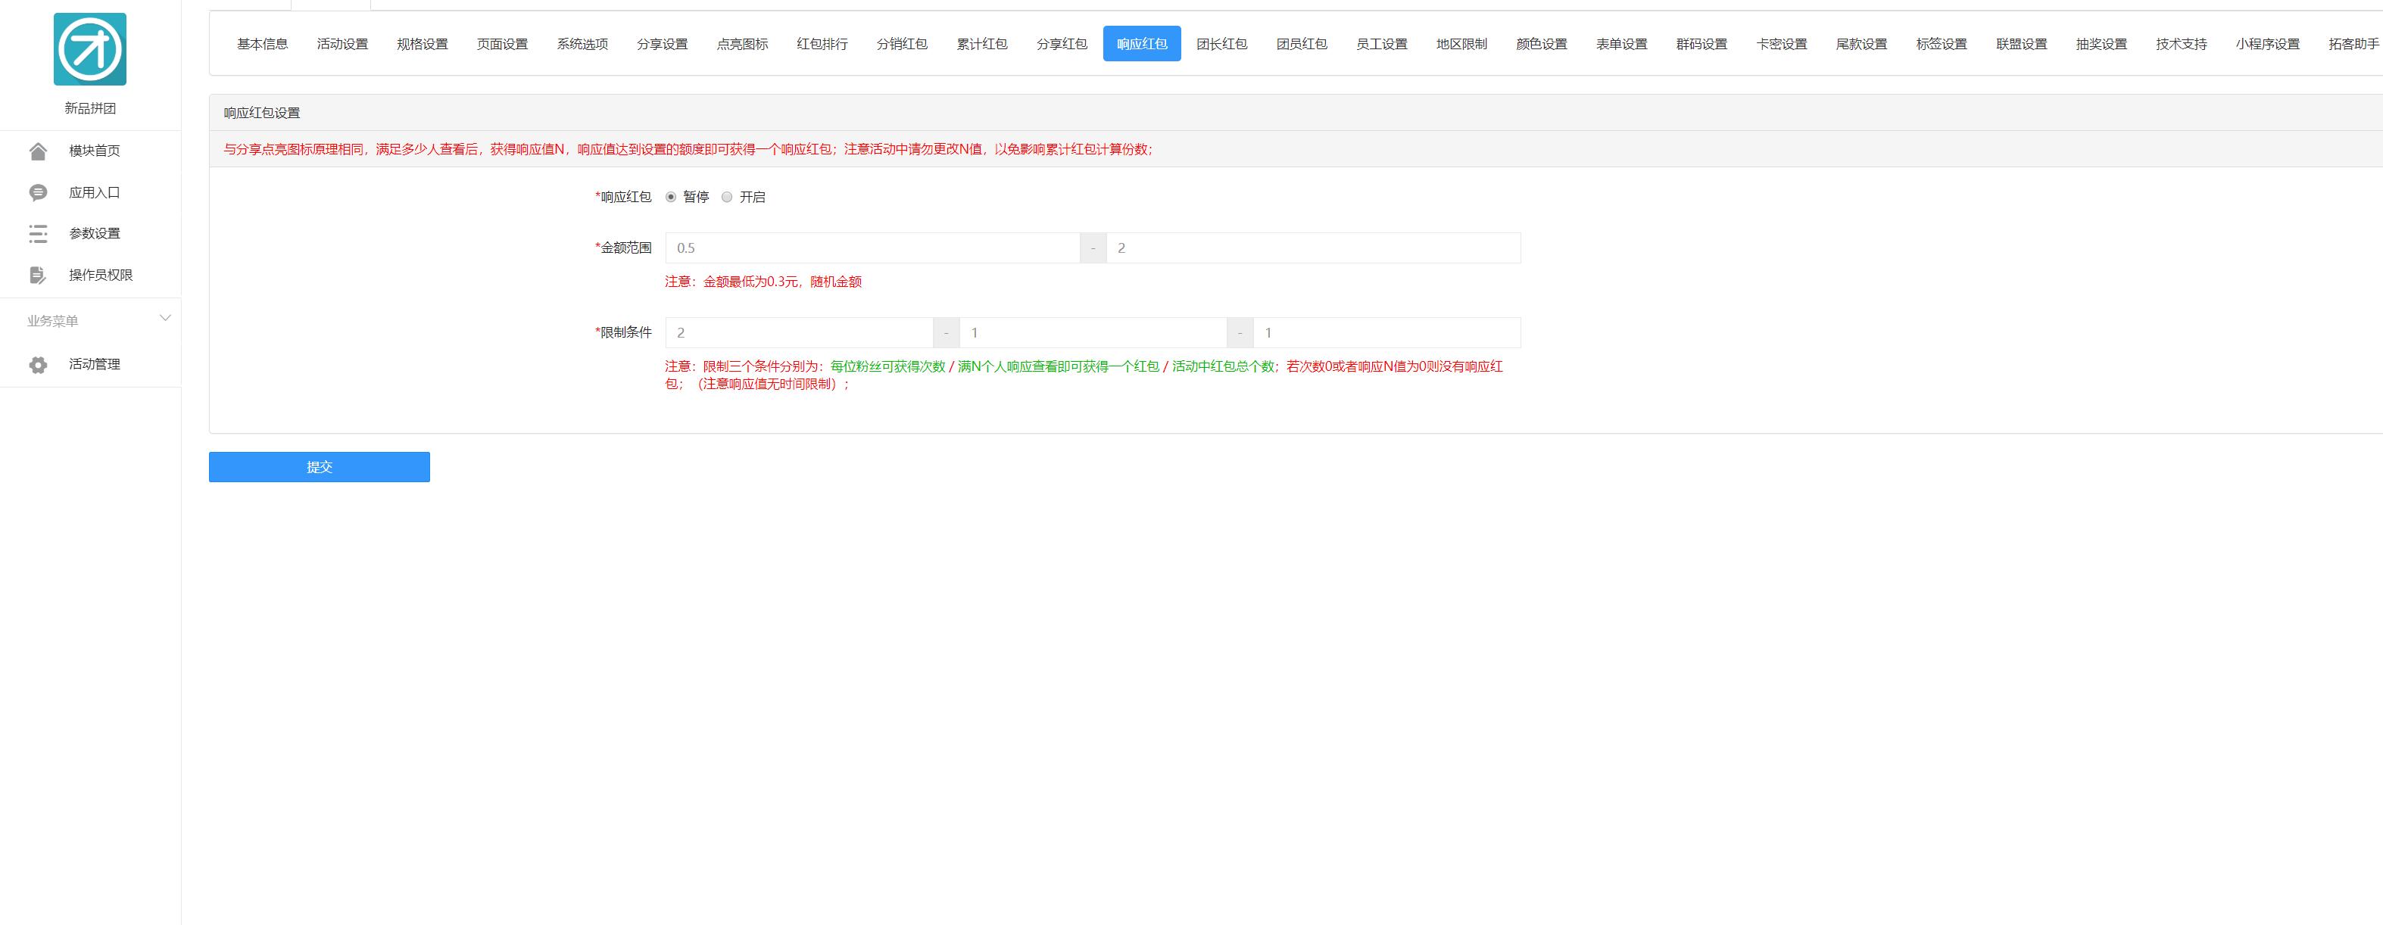Viewport: 2383px width, 925px height.
Task: Open the 团员红包 tab
Action: pyautogui.click(x=1302, y=43)
